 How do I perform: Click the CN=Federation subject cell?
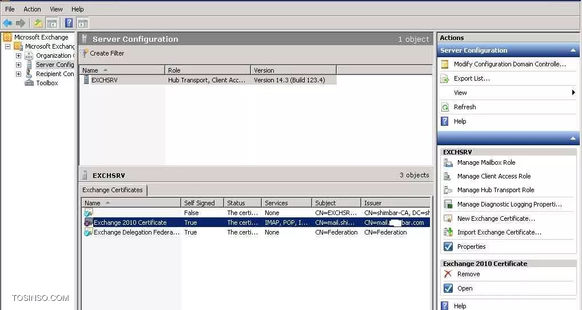point(336,232)
